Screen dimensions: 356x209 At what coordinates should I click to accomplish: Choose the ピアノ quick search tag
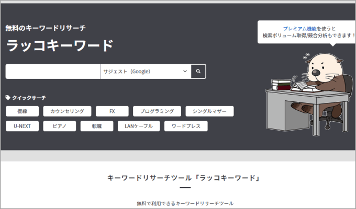60,126
